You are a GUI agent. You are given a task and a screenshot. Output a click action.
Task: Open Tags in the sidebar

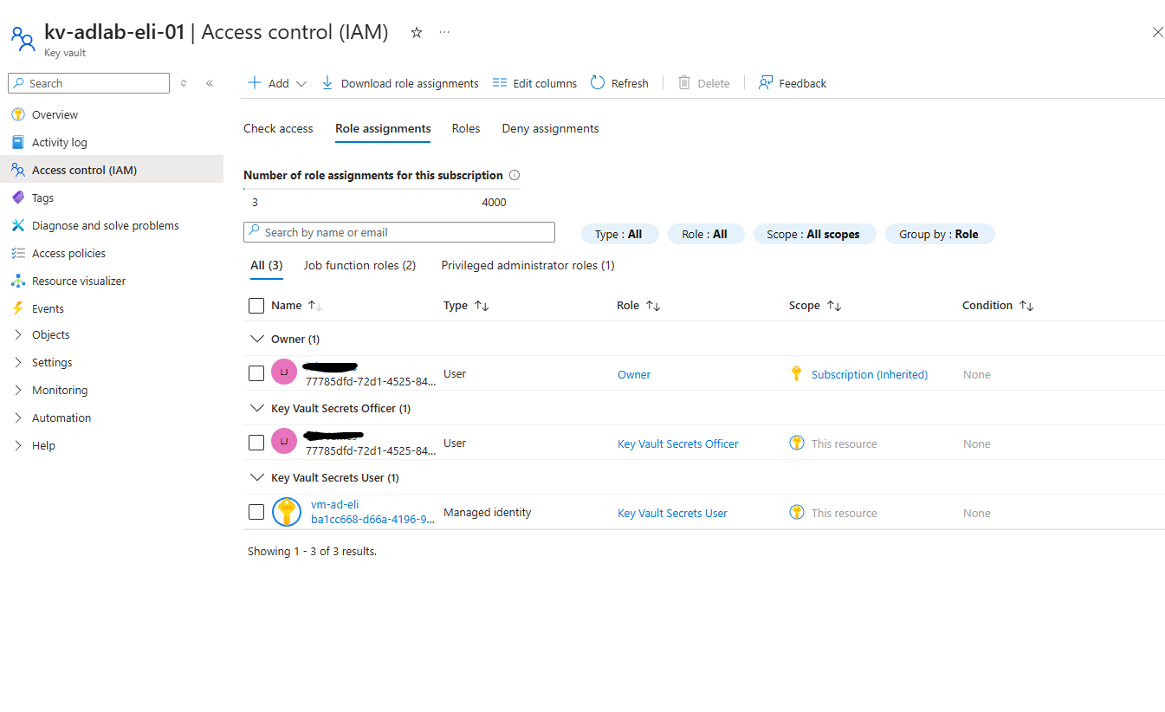point(42,197)
